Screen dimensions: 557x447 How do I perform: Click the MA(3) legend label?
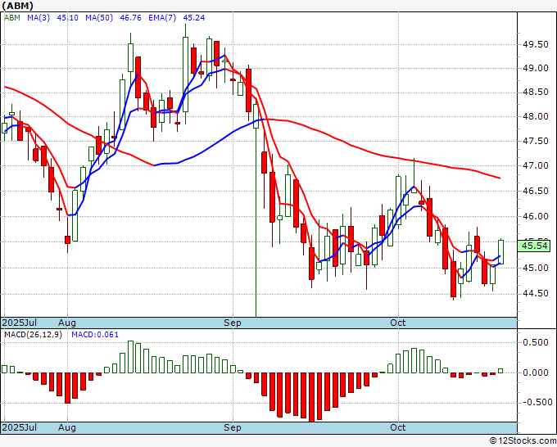(38, 18)
